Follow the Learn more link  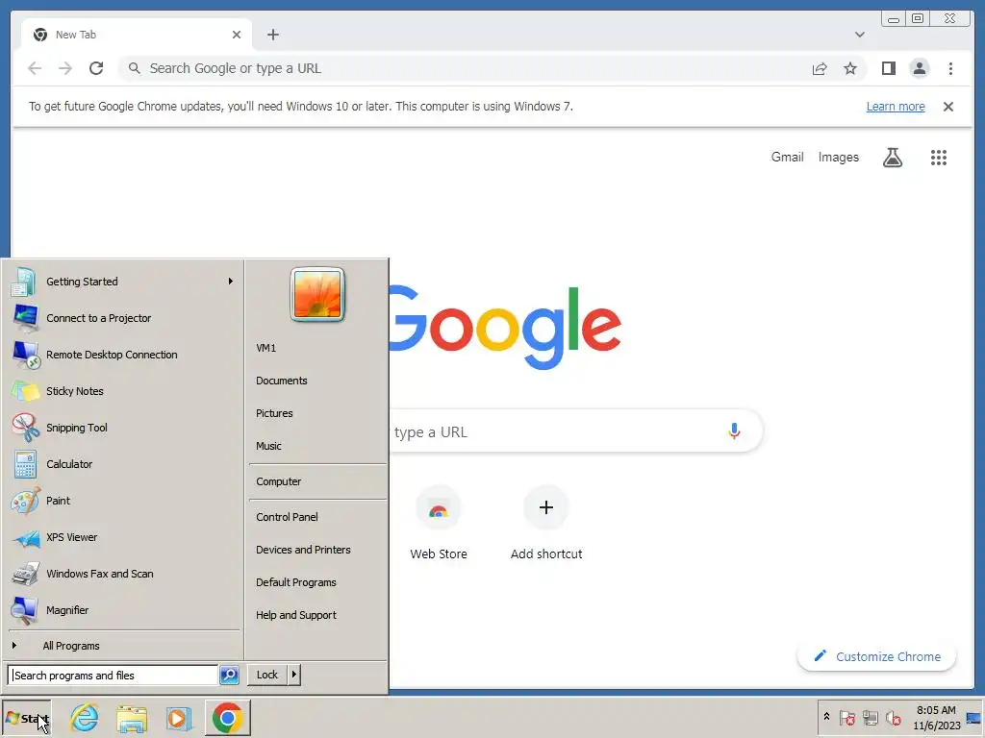(896, 107)
